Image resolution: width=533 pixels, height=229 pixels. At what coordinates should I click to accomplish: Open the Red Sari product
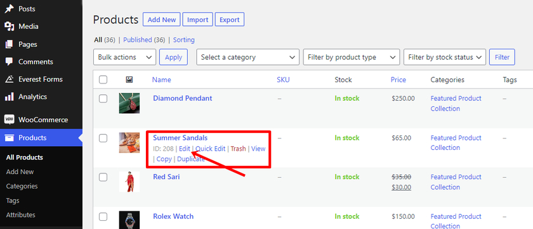coord(166,177)
